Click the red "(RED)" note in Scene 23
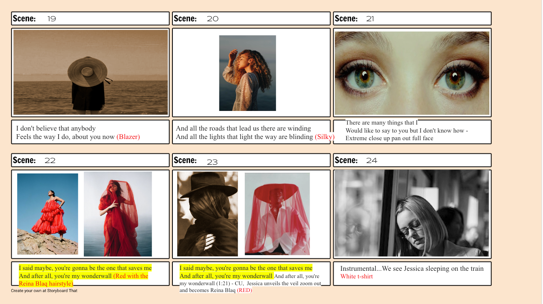Viewport: 543px width, 304px height. click(x=244, y=290)
